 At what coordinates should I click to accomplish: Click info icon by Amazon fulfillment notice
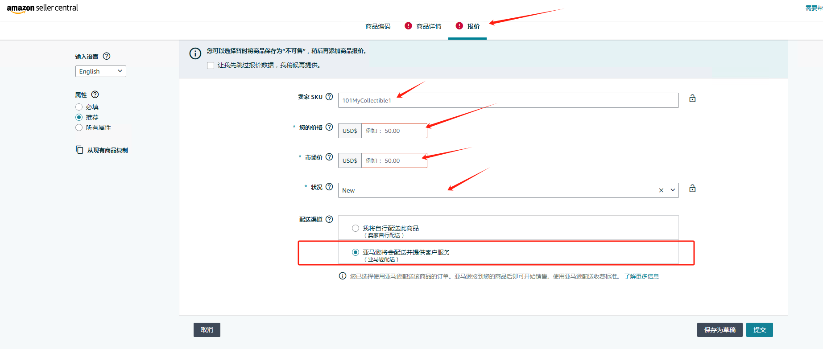(343, 276)
